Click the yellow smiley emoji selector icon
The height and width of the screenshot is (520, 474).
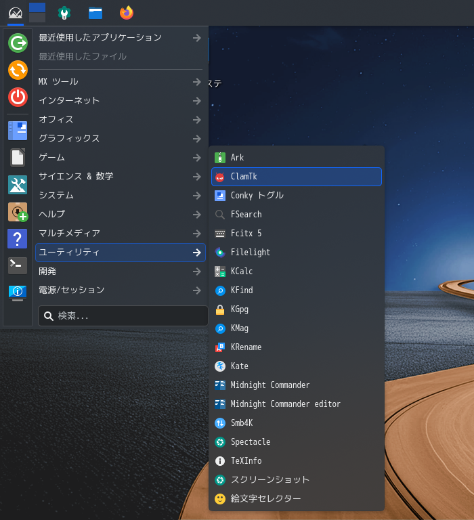pyautogui.click(x=220, y=499)
